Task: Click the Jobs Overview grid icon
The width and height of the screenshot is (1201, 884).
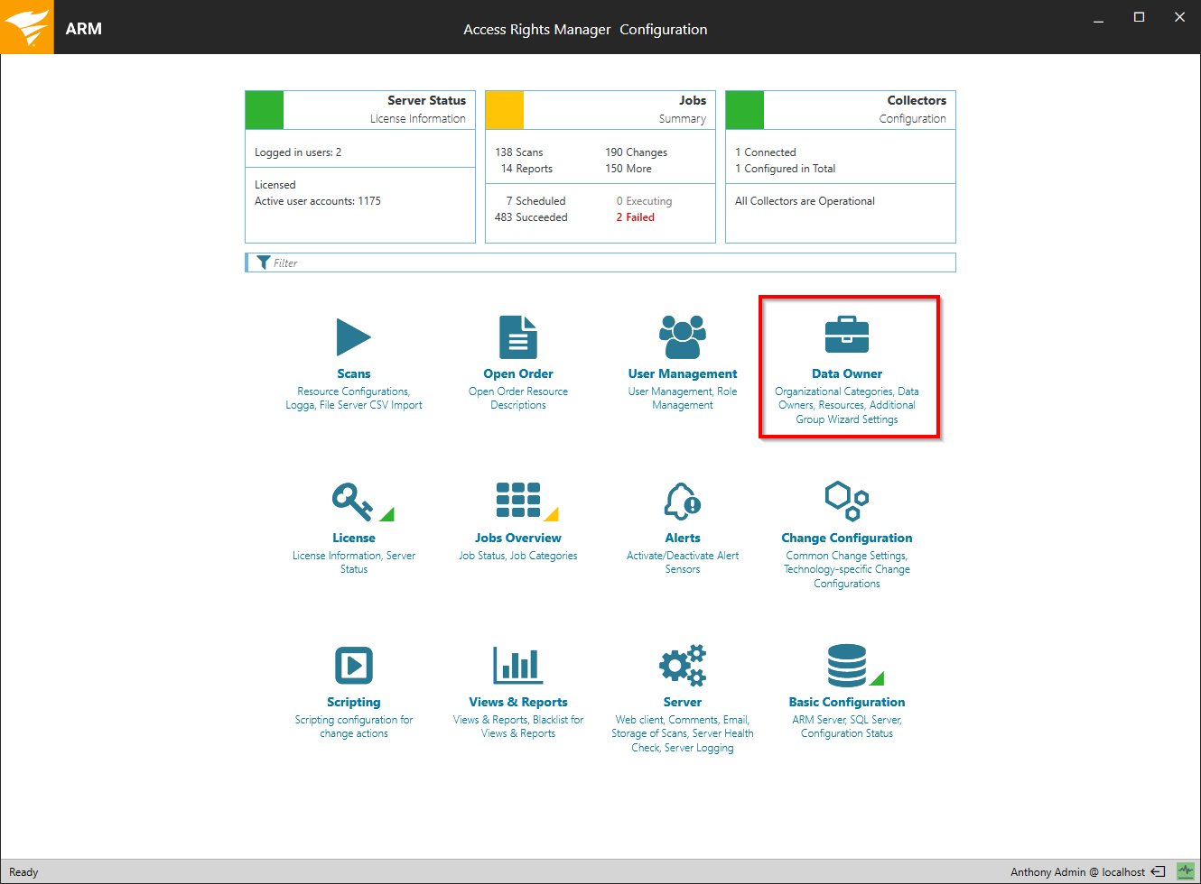Action: [x=518, y=500]
